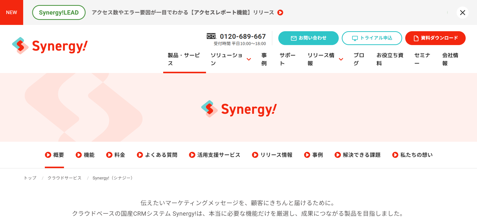Click the Synergy! logo in the header
Viewport: 477px width, 220px height.
(50, 46)
